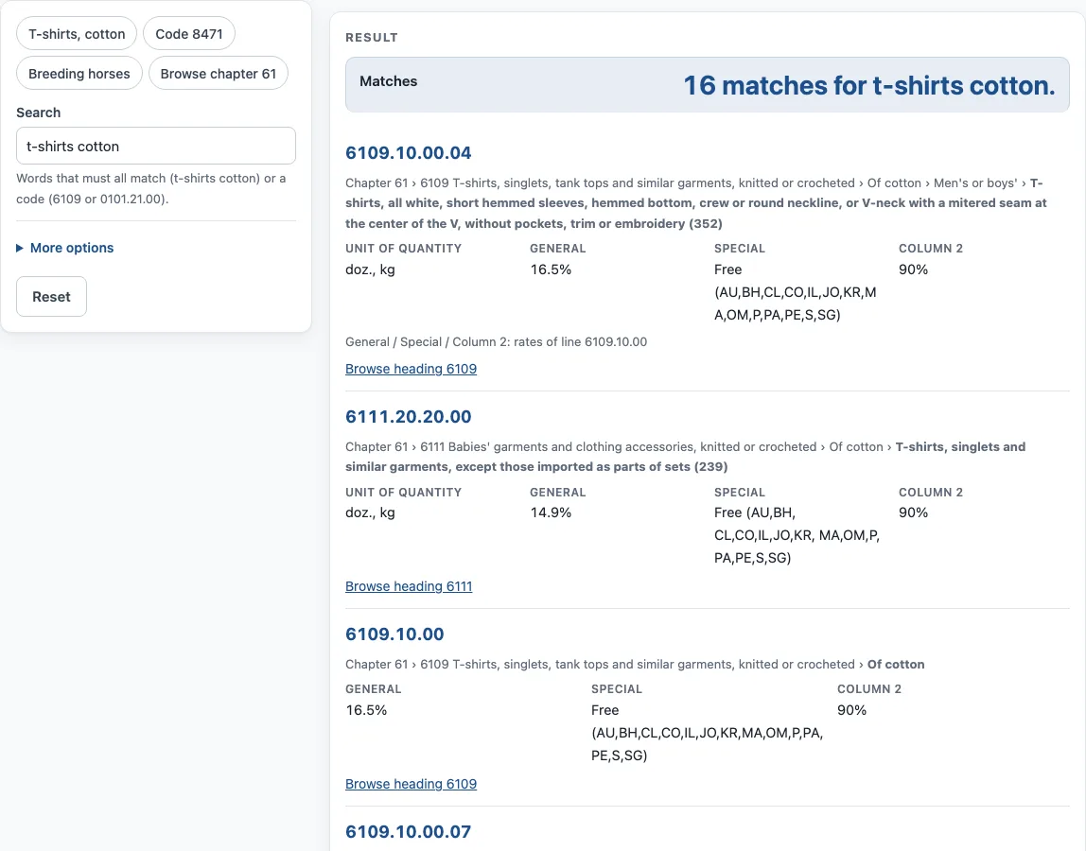The height and width of the screenshot is (851, 1086).
Task: Click the 'Matches' label in the result banner
Action: (x=388, y=81)
